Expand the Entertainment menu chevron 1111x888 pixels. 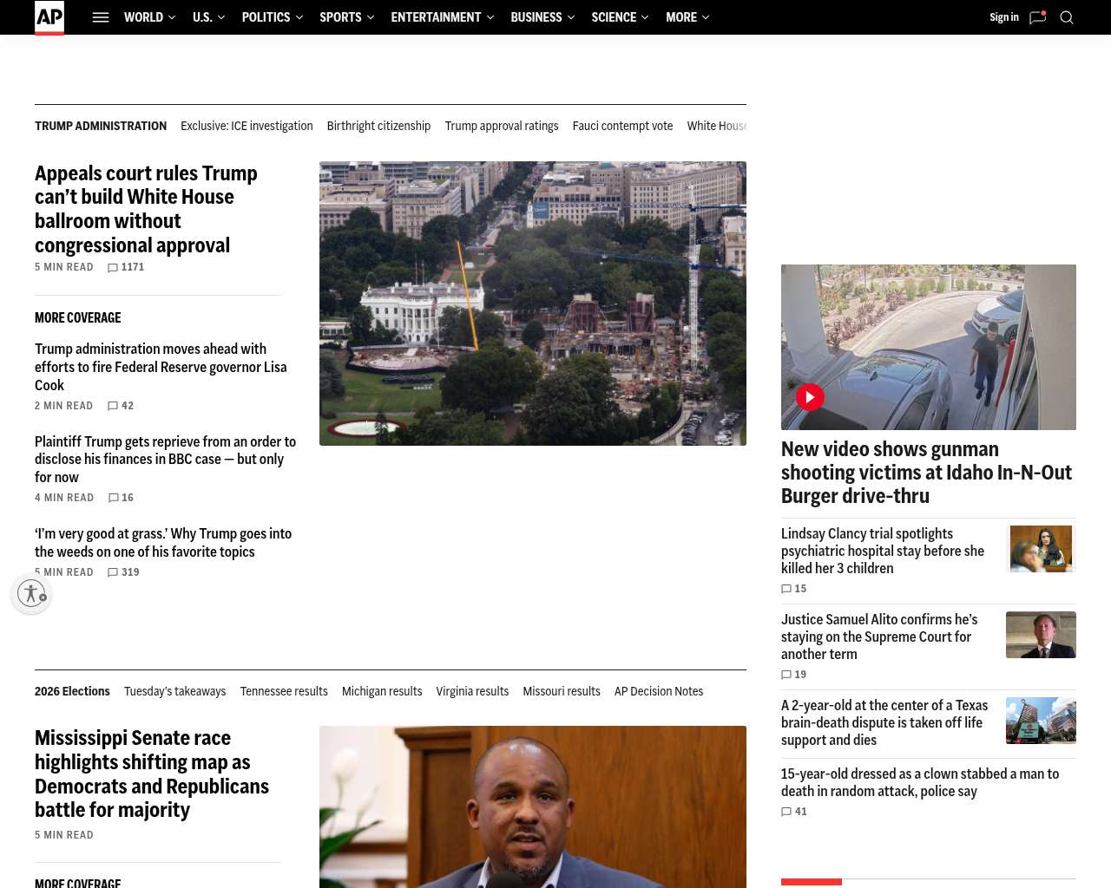(x=490, y=17)
